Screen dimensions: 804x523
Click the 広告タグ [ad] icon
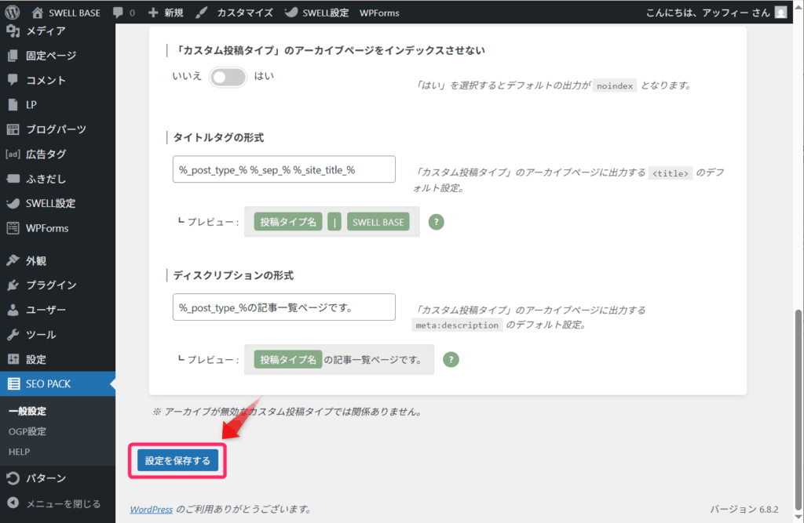point(13,154)
